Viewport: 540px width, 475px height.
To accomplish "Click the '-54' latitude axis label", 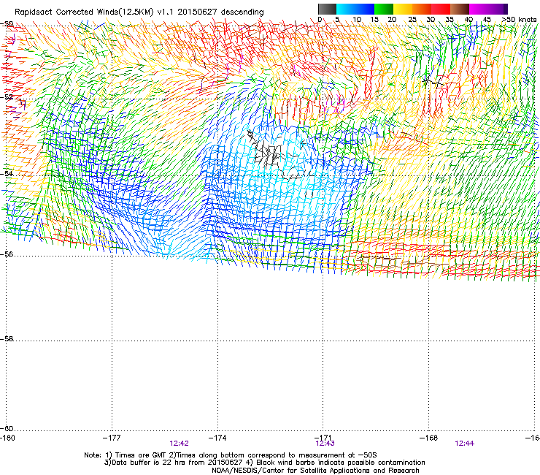I will [x=7, y=173].
